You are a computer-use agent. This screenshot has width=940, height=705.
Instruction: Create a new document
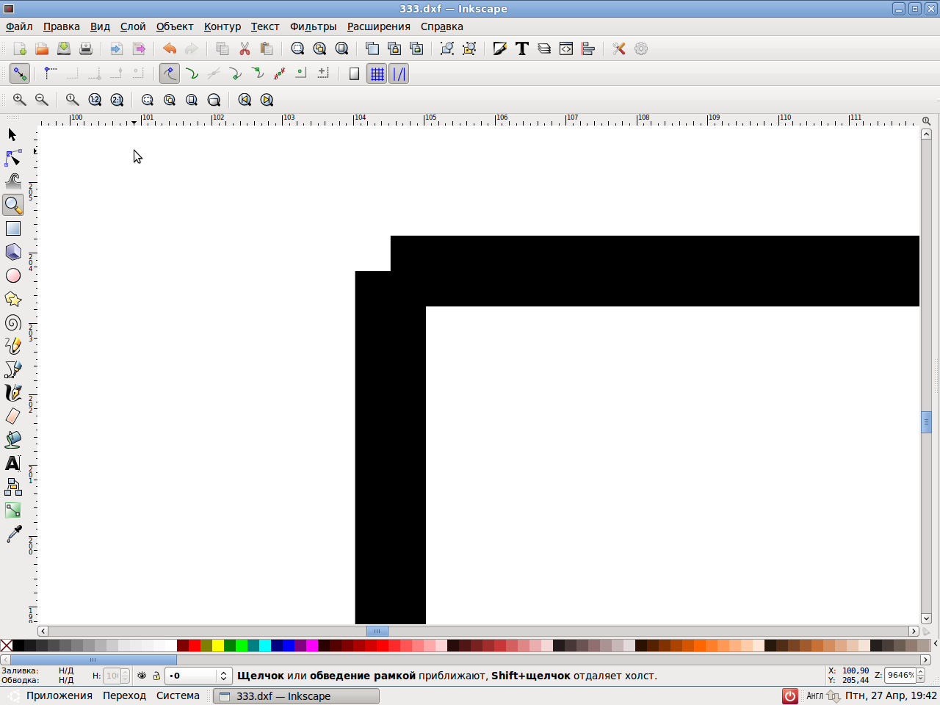click(x=20, y=48)
